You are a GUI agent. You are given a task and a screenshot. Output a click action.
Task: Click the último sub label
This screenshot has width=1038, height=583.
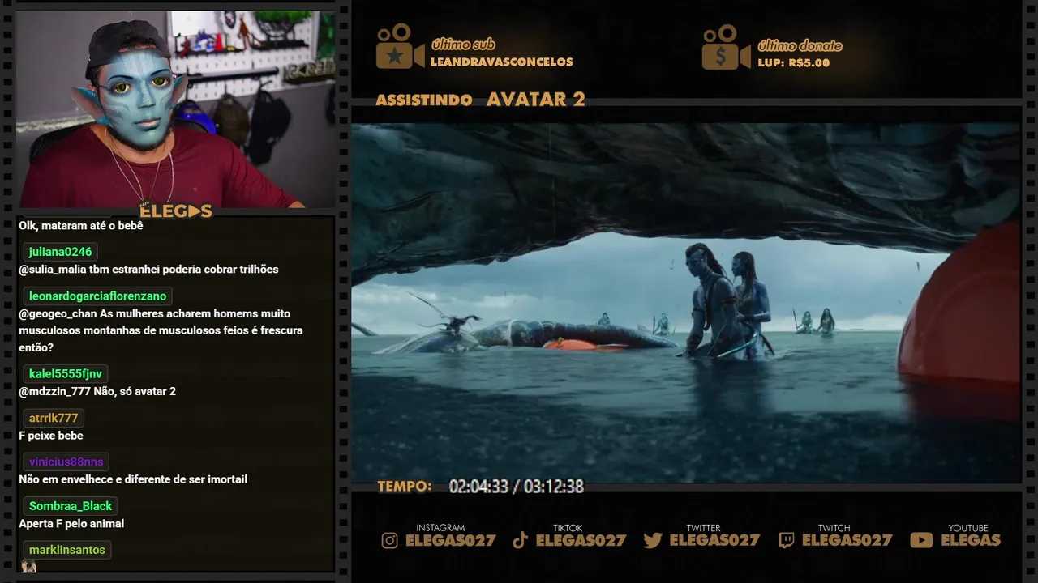(463, 45)
